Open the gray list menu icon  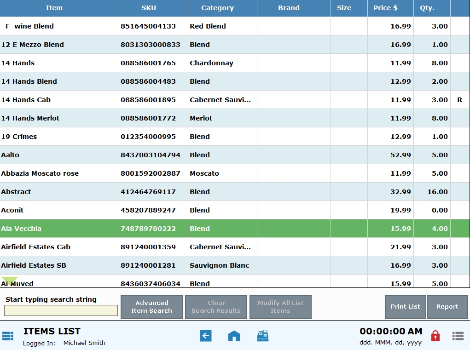click(458, 336)
